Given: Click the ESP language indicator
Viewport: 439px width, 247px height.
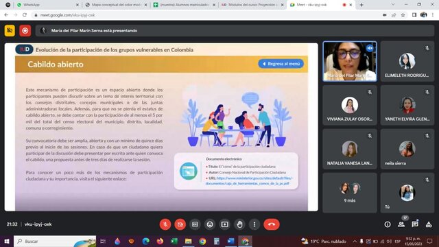Looking at the screenshot, I should 397,241.
